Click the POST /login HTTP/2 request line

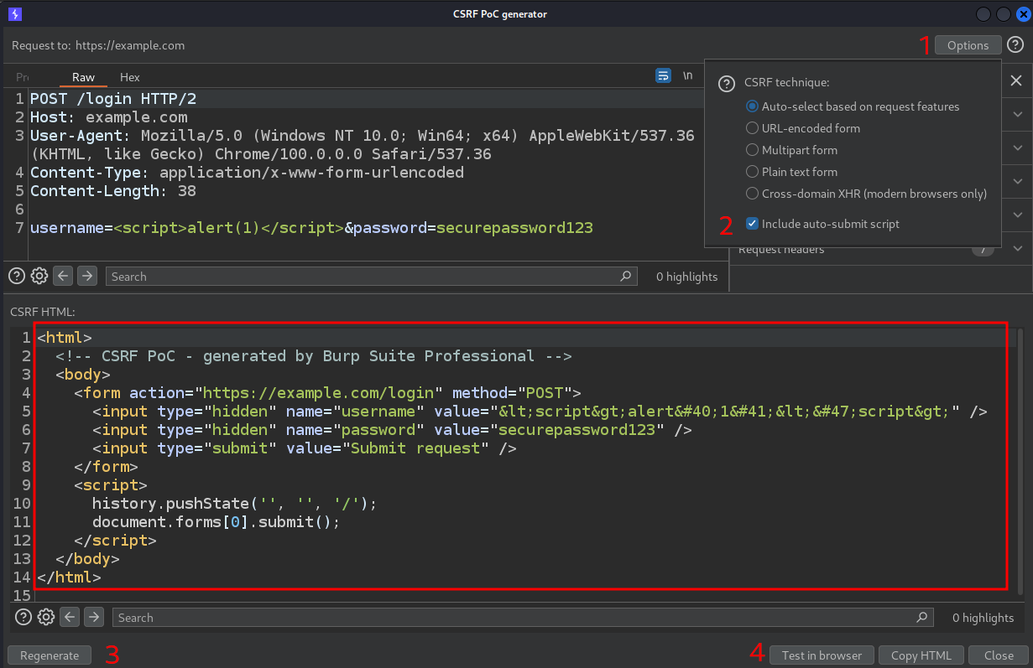click(x=113, y=99)
